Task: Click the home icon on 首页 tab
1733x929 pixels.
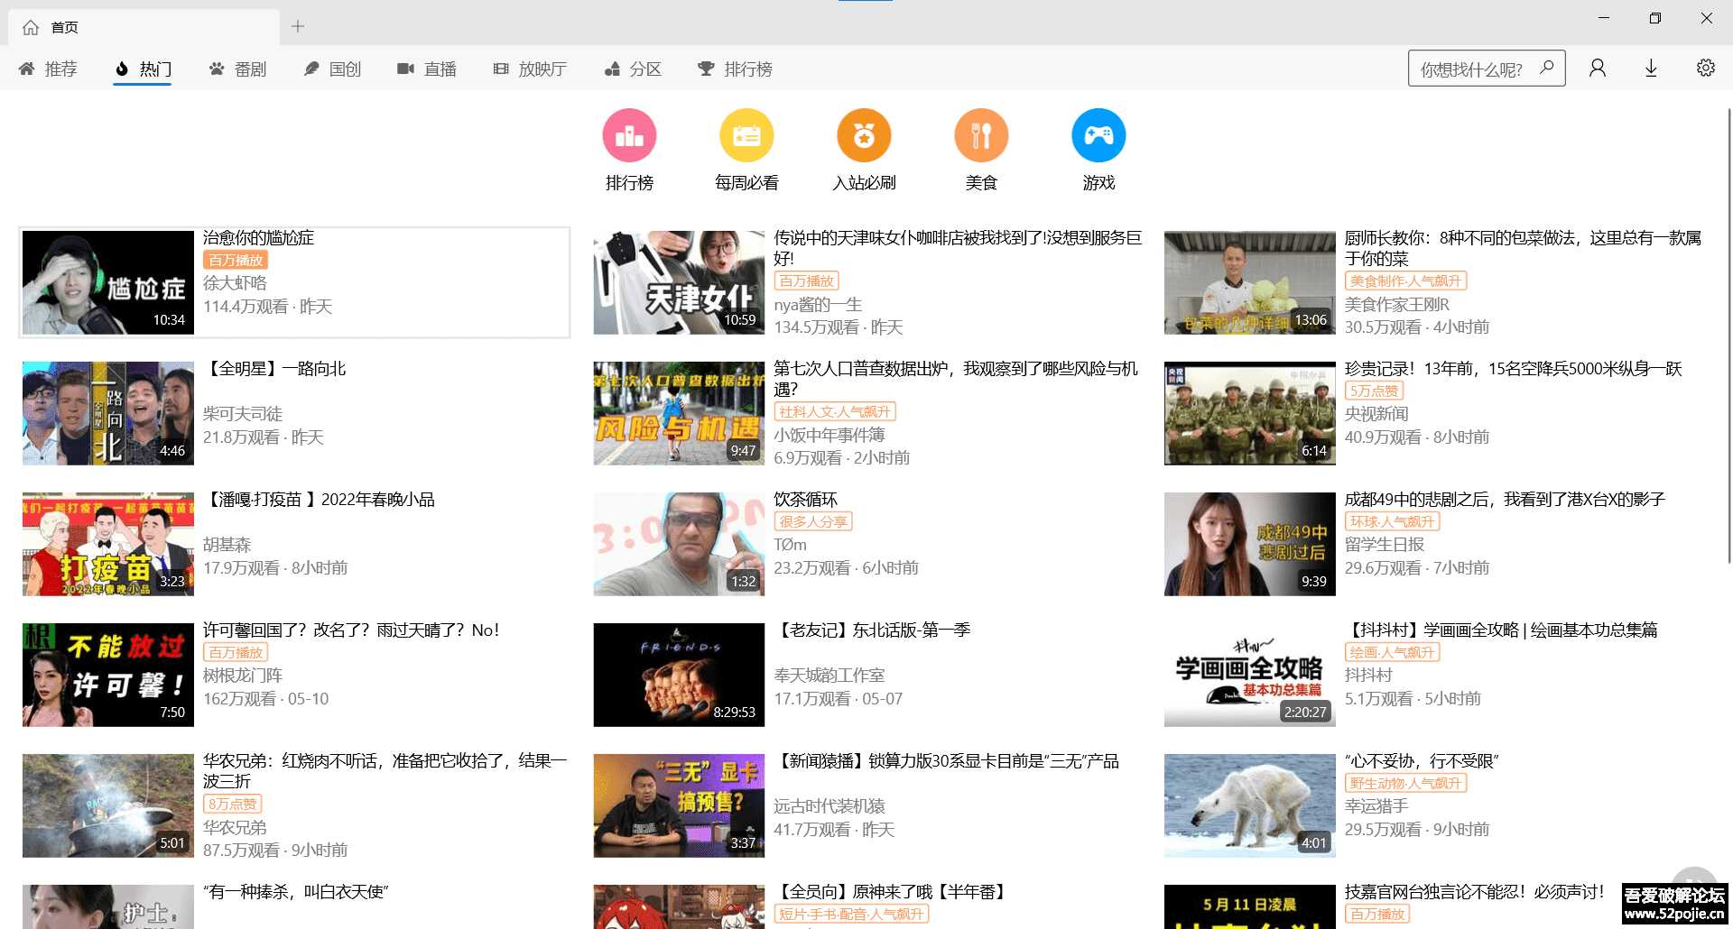Action: pyautogui.click(x=31, y=26)
